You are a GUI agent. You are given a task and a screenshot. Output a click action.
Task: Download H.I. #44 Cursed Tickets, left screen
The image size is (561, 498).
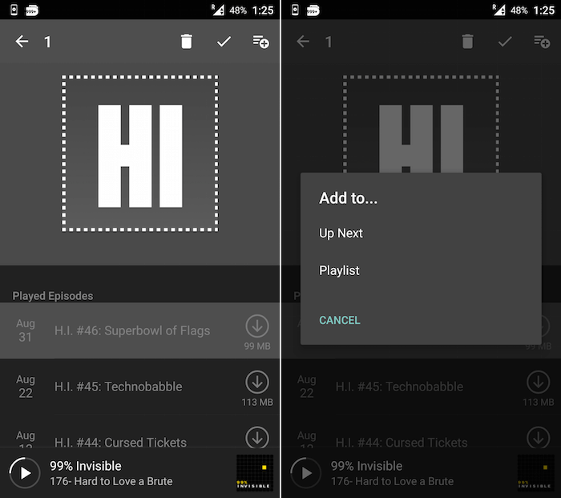257,438
